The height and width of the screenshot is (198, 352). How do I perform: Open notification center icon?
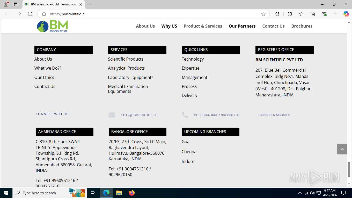point(343,193)
